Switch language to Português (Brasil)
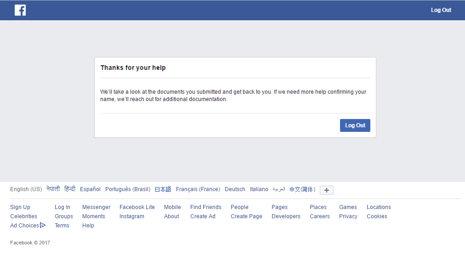 pyautogui.click(x=128, y=189)
